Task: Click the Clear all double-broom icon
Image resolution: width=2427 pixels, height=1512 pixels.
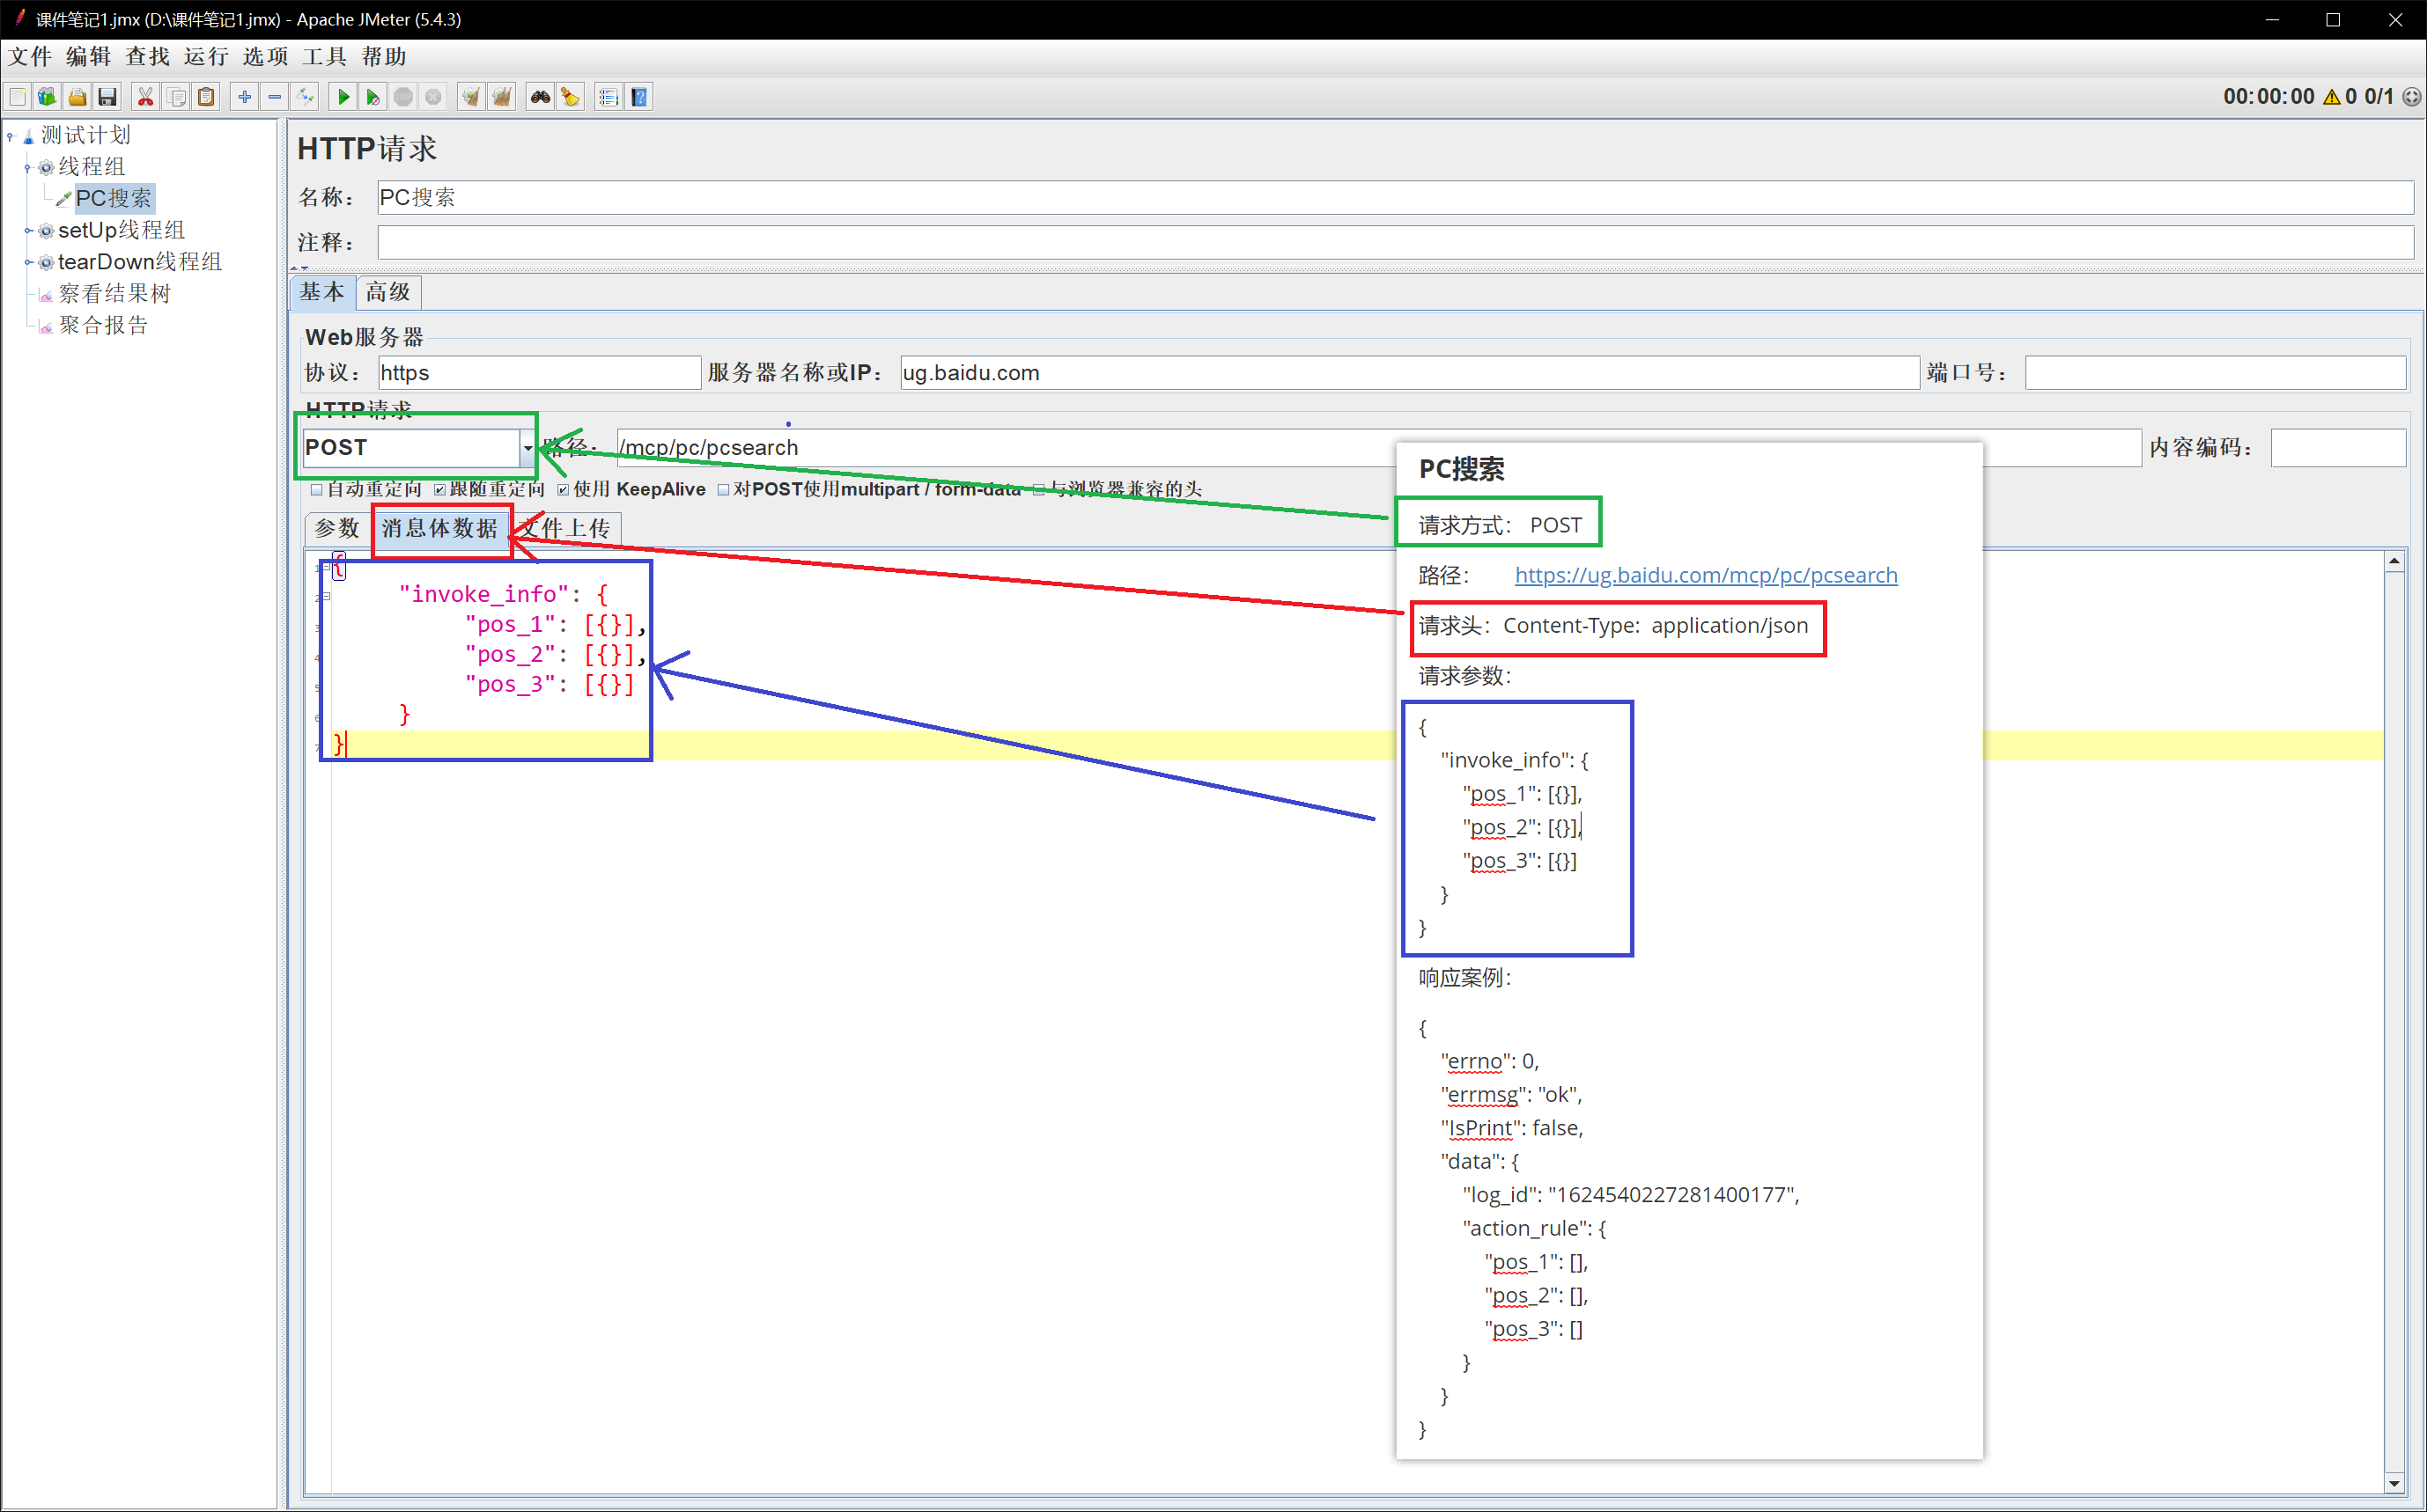Action: 501,97
